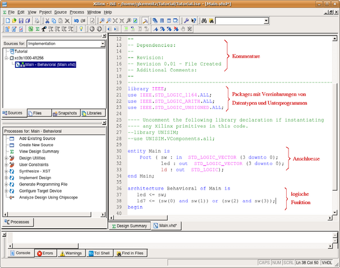
Task: Click the Decrease Indent toolbar icon
Action: click(110, 29)
